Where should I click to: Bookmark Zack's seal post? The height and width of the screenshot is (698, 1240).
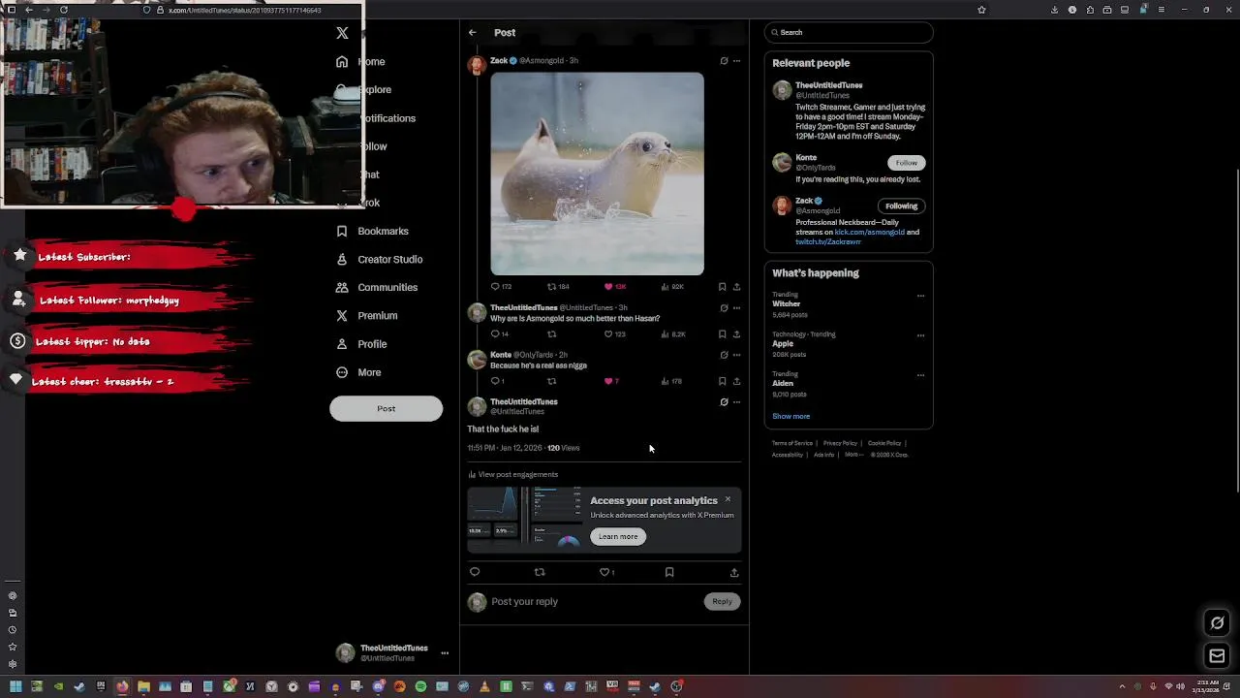[722, 287]
